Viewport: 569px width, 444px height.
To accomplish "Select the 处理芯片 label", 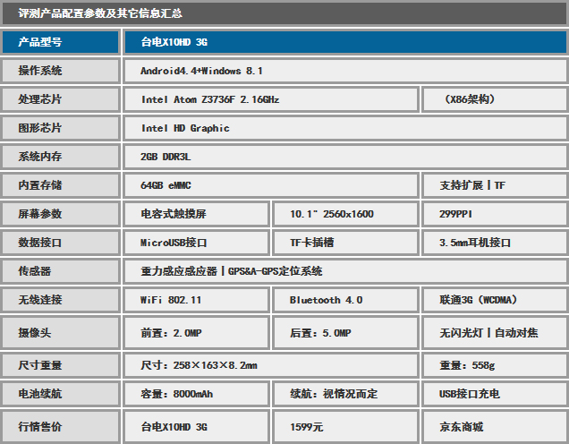I will [61, 99].
